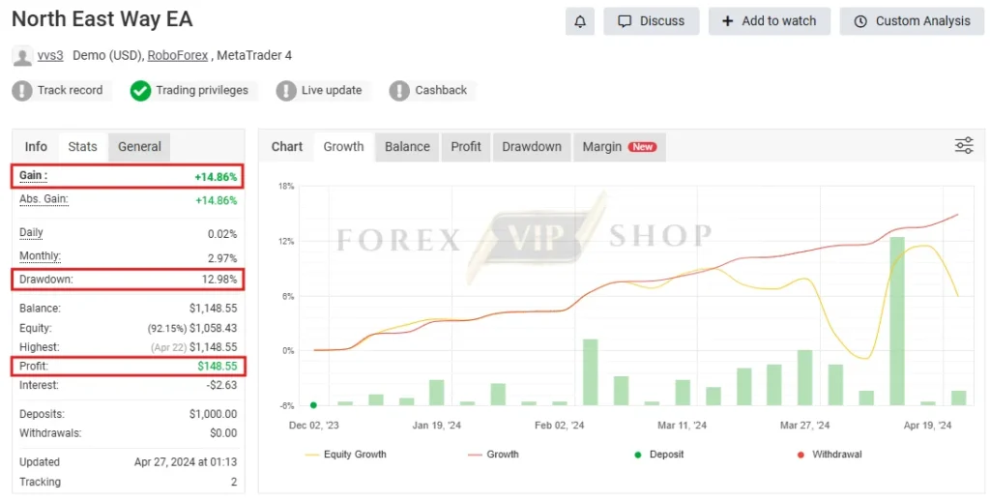This screenshot has height=502, width=990.
Task: Open chart settings sliders icon
Action: 964,146
